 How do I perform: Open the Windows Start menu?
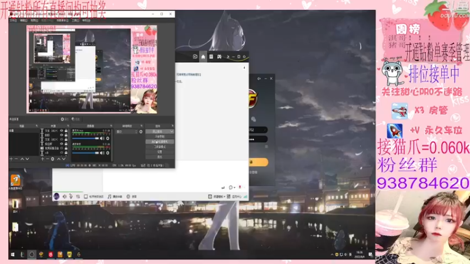(12, 255)
